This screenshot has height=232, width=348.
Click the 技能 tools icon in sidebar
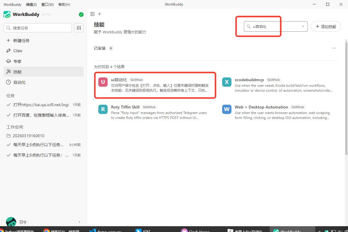(x=8, y=72)
